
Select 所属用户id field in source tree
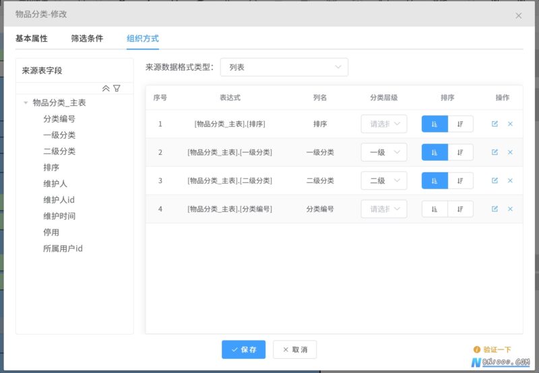63,248
